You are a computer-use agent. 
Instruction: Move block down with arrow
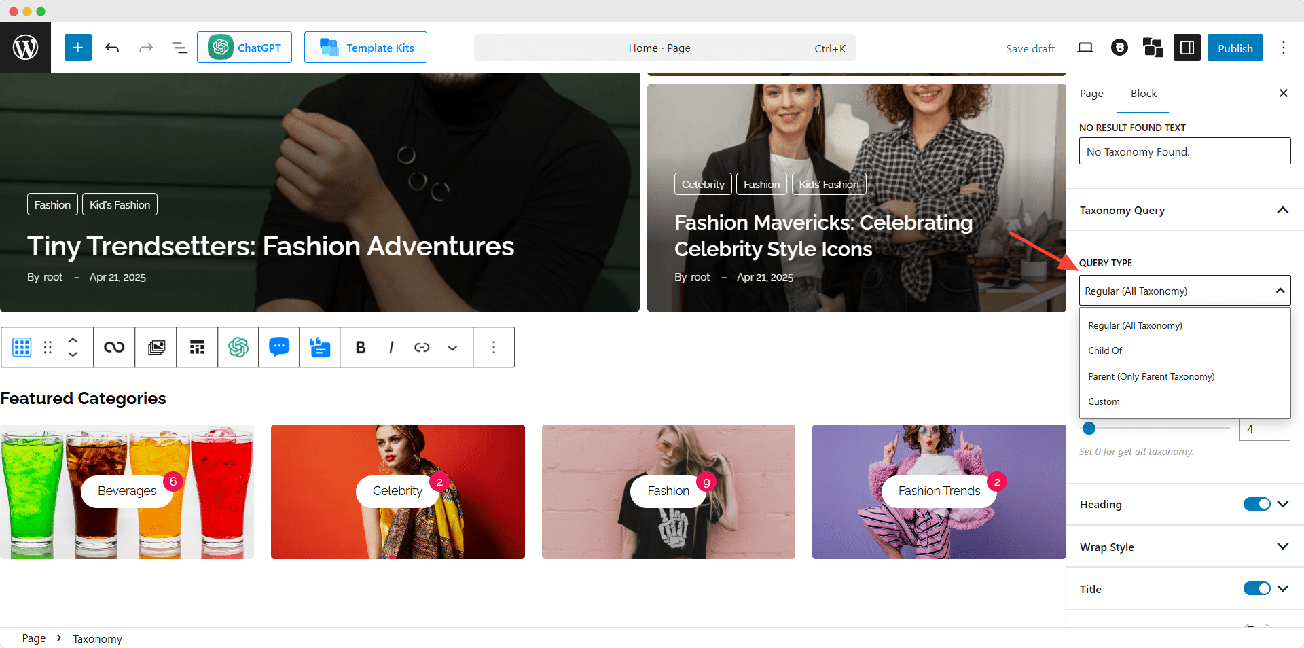coord(73,355)
